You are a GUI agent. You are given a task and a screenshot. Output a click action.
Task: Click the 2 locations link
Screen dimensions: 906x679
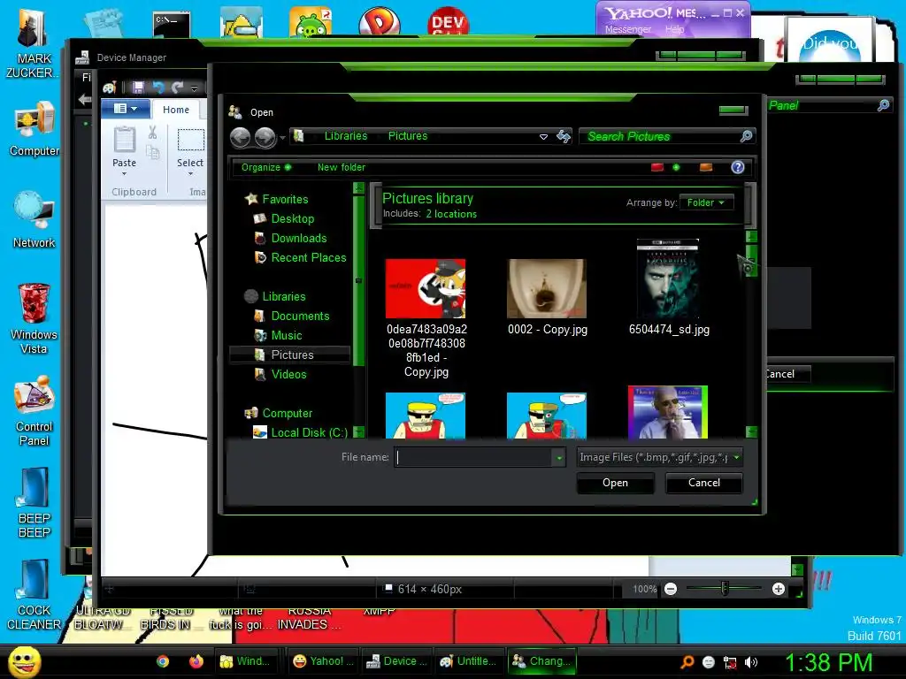451,214
